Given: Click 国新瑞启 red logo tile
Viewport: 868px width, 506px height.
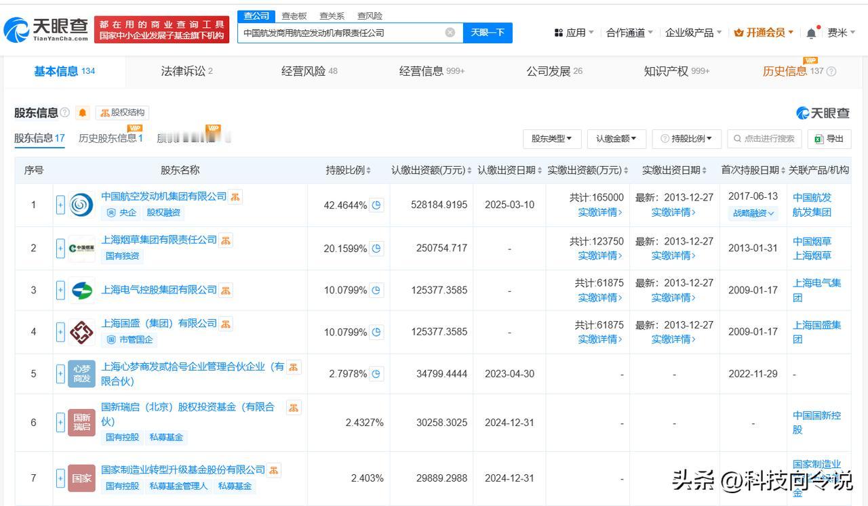Looking at the screenshot, I should click(81, 423).
